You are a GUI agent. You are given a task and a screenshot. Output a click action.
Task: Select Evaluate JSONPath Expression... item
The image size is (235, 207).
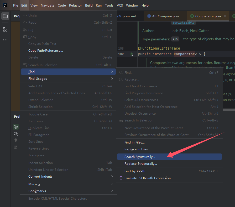[169, 178]
